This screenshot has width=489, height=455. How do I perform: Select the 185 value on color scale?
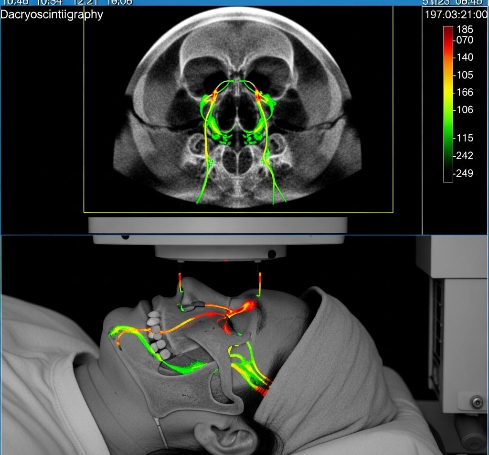click(465, 30)
